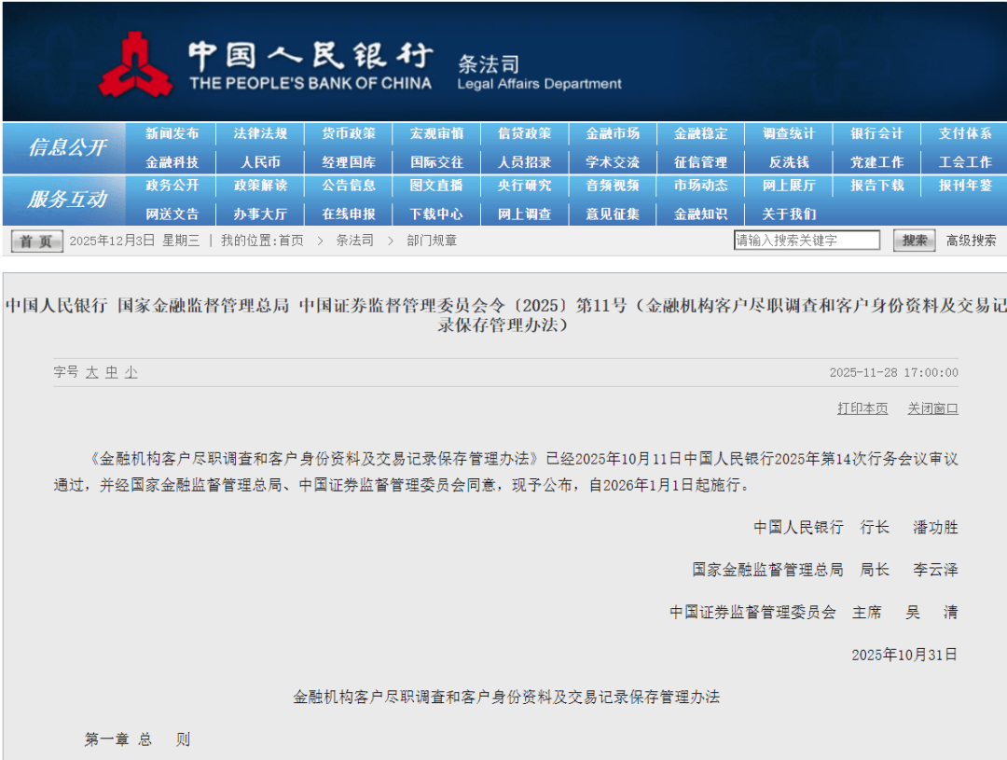Visit 金融市场 section
1007x760 pixels.
pos(613,133)
